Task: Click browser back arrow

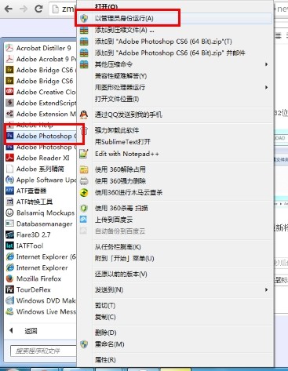Action: (x=9, y=9)
